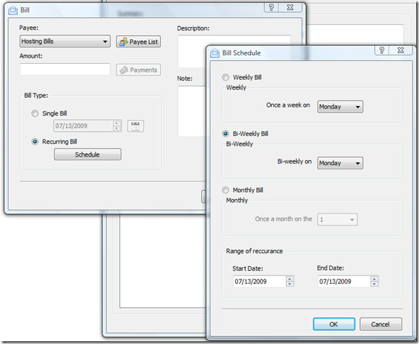Click the Single Bill date field 07/13/2009
Viewport: 419px width, 344px height.
(83, 126)
